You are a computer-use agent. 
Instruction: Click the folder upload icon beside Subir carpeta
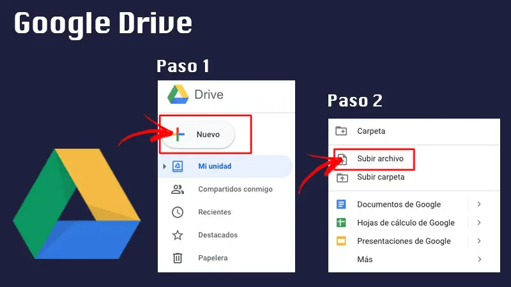pos(342,178)
